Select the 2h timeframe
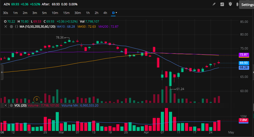254x137 pixels. [96, 13]
